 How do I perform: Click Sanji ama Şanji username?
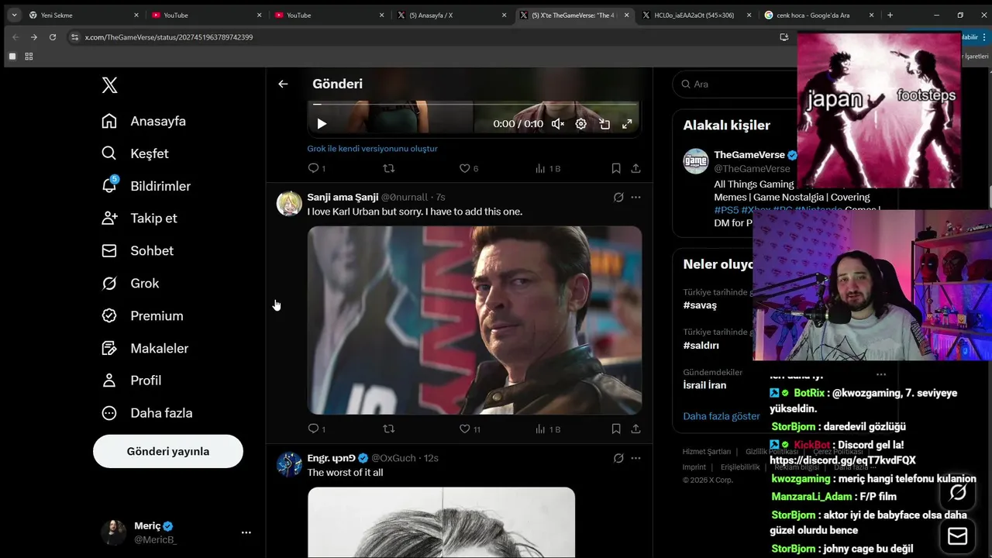(343, 198)
